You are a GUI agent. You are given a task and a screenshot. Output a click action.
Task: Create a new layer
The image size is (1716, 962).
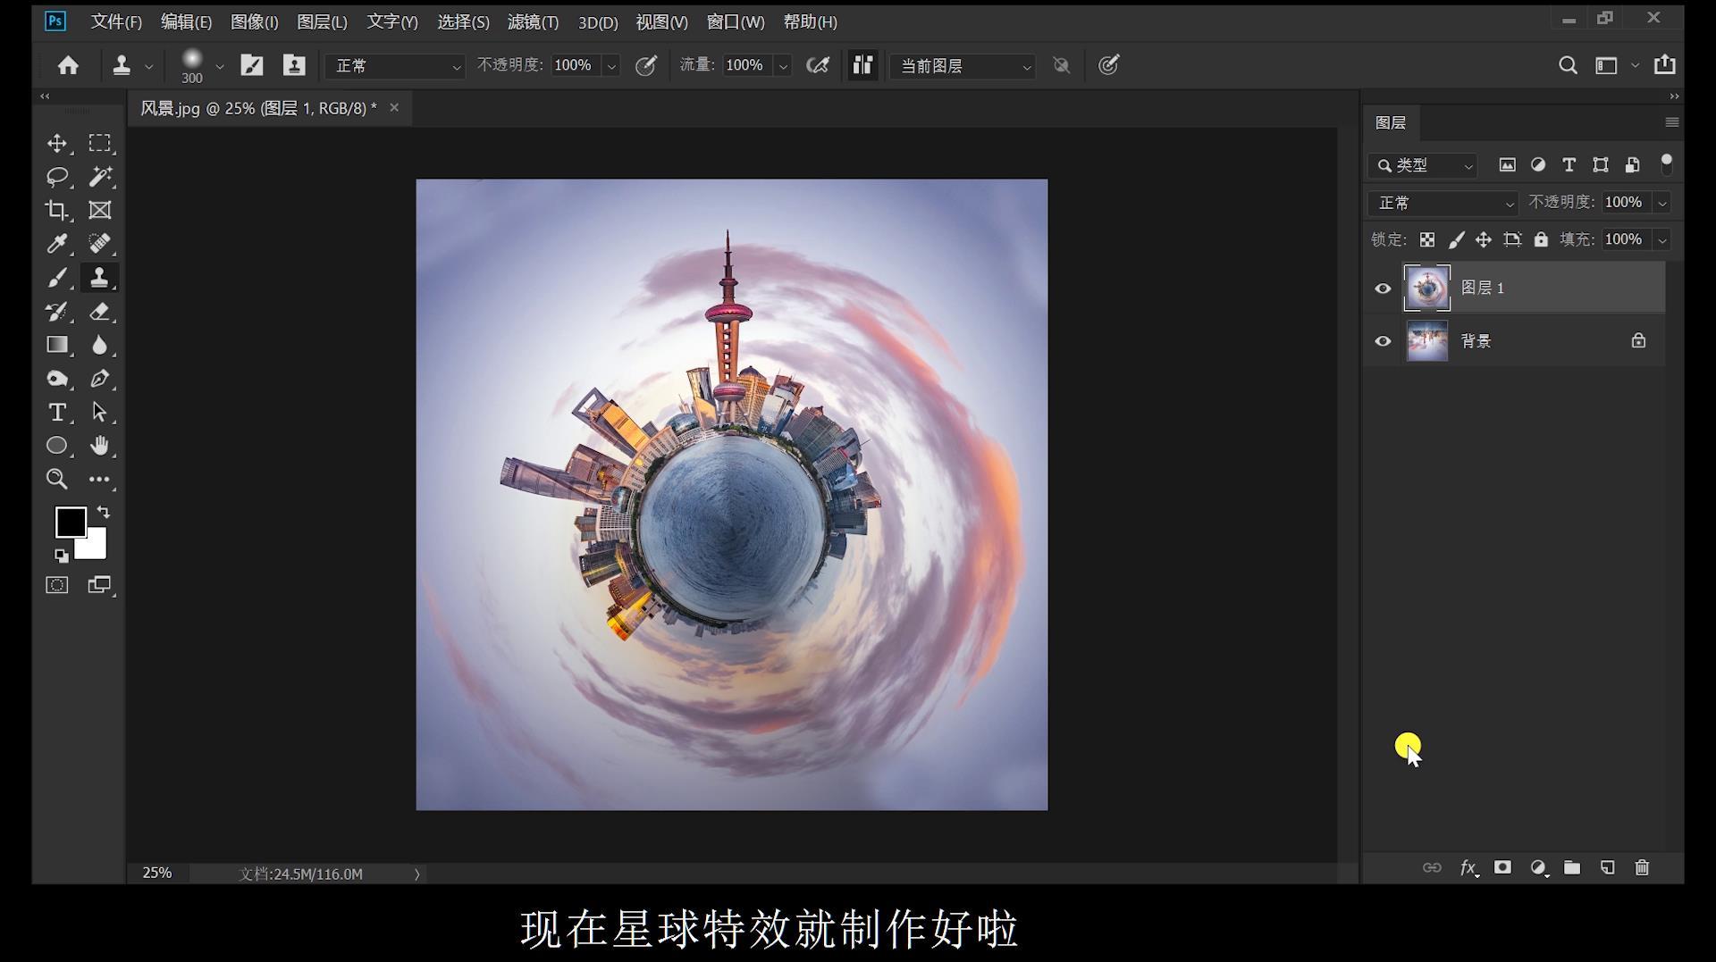1607,867
